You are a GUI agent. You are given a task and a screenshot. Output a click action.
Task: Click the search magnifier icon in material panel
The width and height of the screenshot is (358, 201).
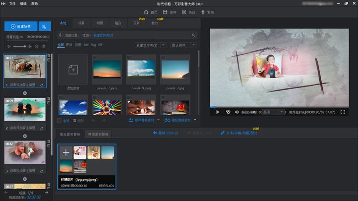(193, 35)
